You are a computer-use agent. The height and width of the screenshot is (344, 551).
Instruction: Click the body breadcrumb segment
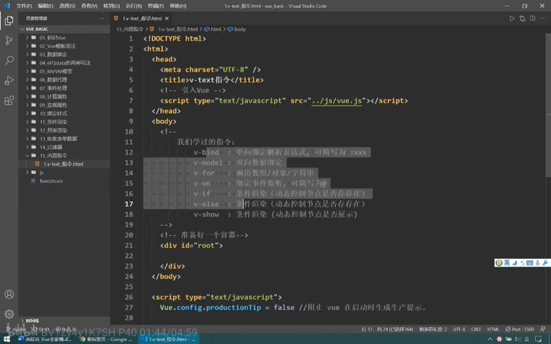[x=236, y=29]
